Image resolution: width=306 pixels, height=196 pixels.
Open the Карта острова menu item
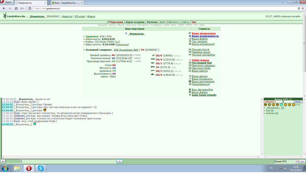(135, 22)
